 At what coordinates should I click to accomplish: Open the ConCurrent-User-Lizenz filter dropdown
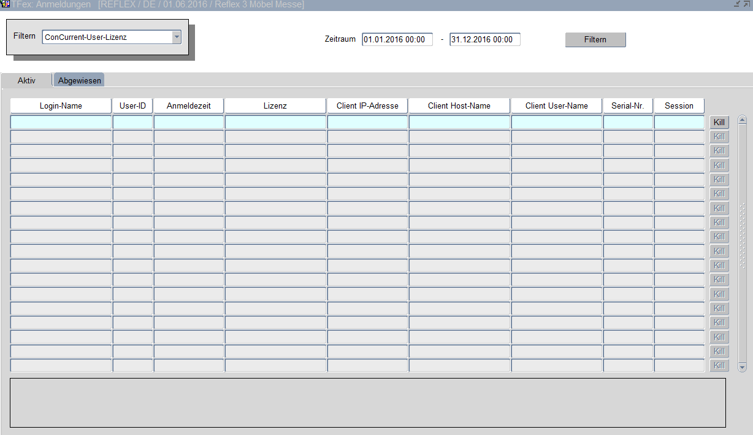coord(177,37)
